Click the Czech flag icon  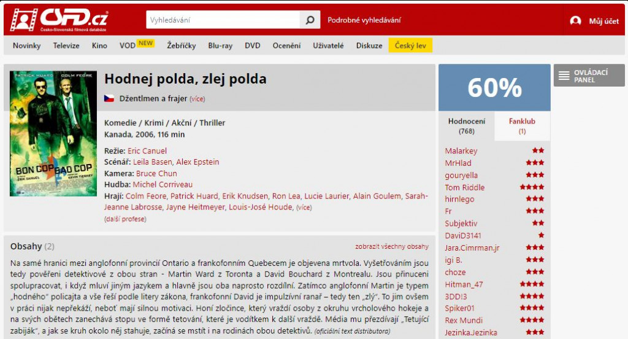[109, 98]
